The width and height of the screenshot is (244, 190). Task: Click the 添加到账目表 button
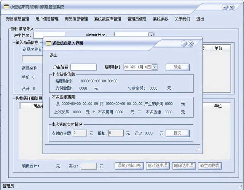tap(129, 166)
